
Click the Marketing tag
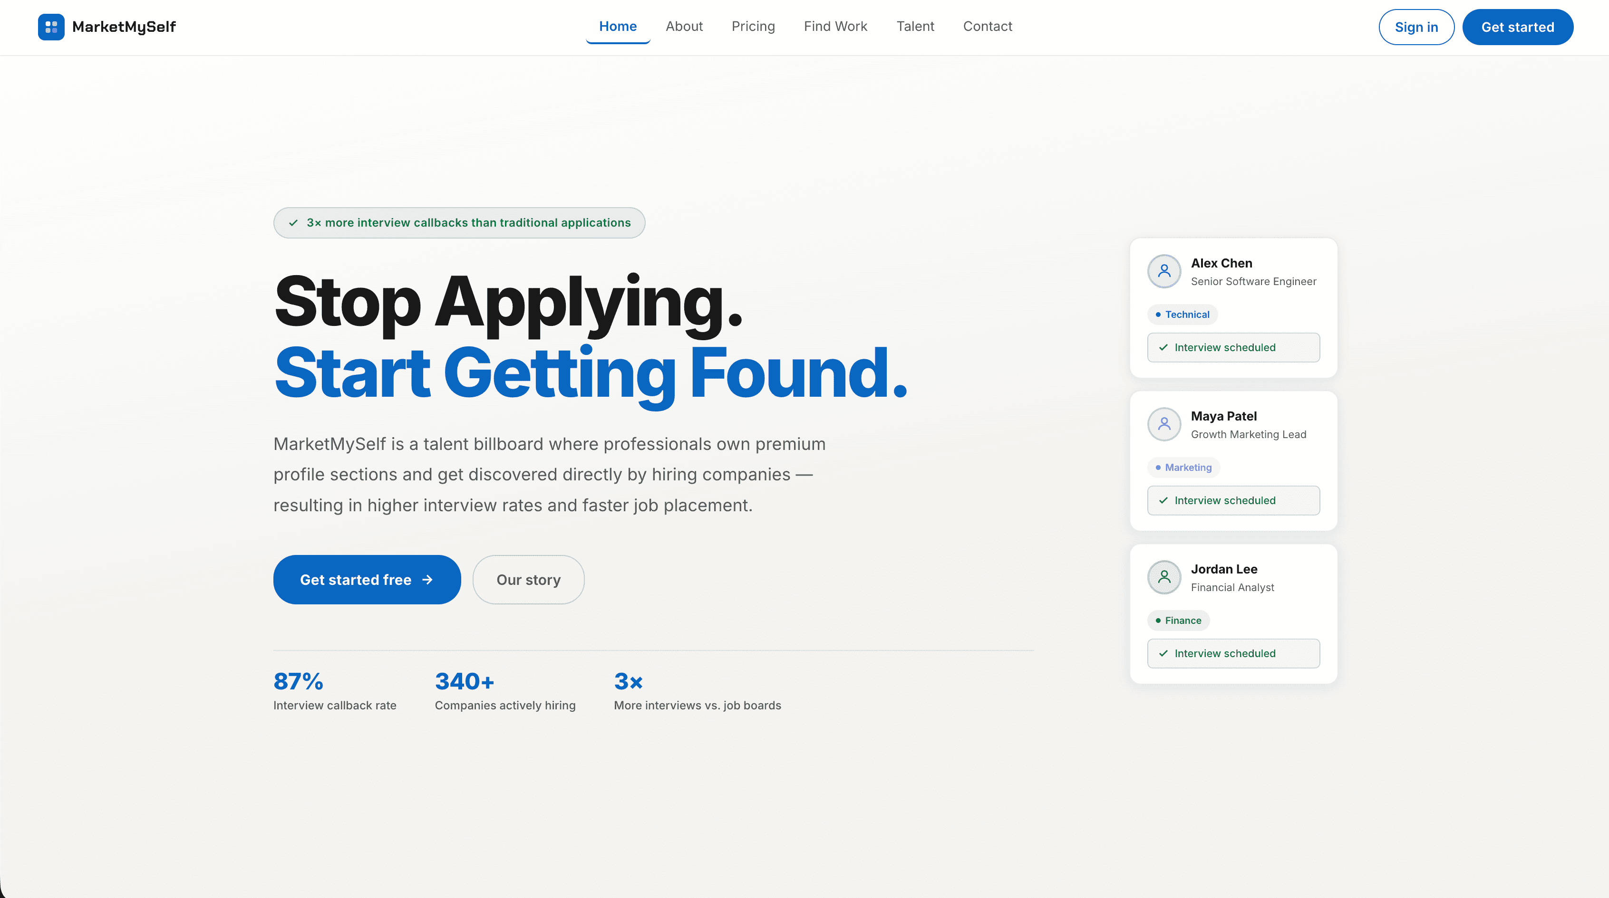tap(1183, 467)
